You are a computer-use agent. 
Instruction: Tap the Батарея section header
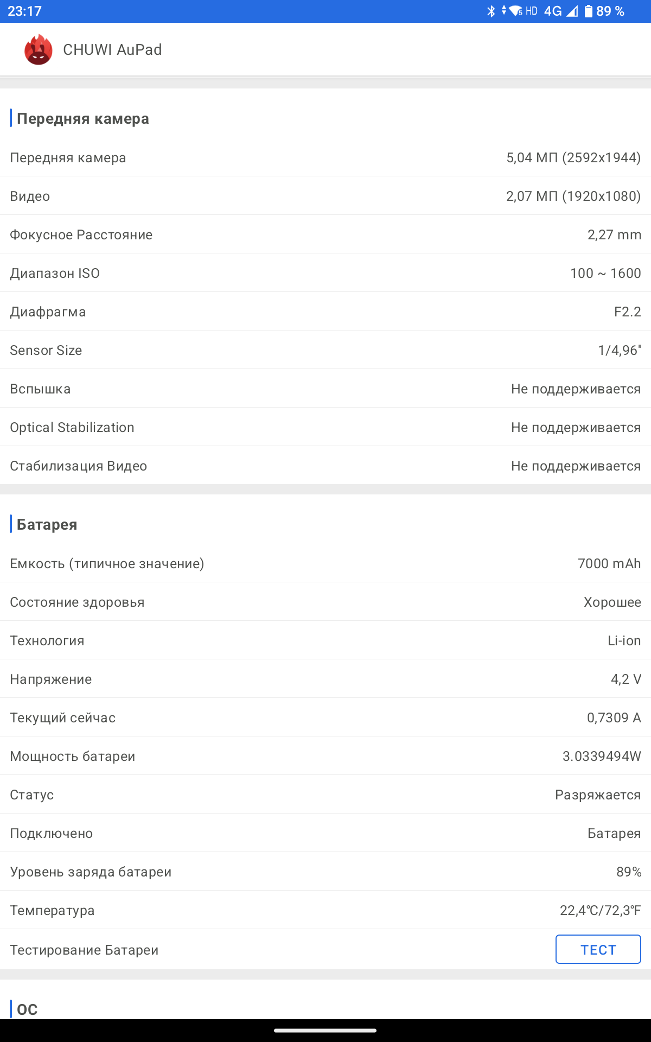[x=47, y=524]
